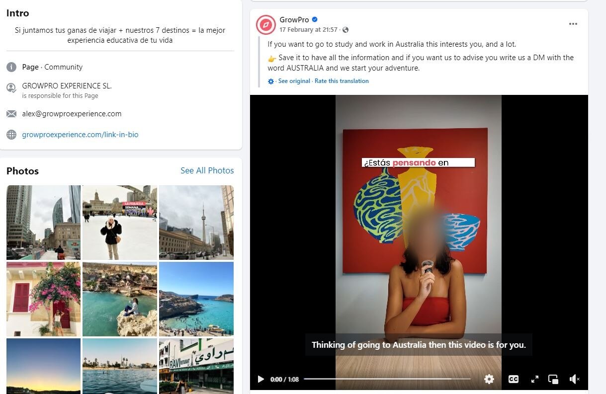
Task: Open See All Photos link
Action: [207, 170]
